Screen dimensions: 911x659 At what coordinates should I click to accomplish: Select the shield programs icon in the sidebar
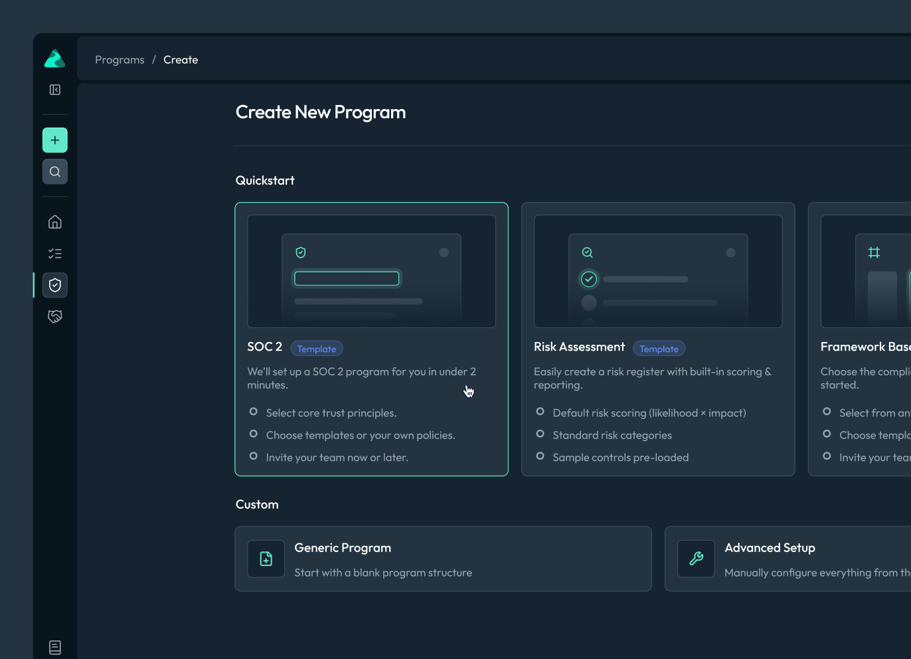point(55,285)
